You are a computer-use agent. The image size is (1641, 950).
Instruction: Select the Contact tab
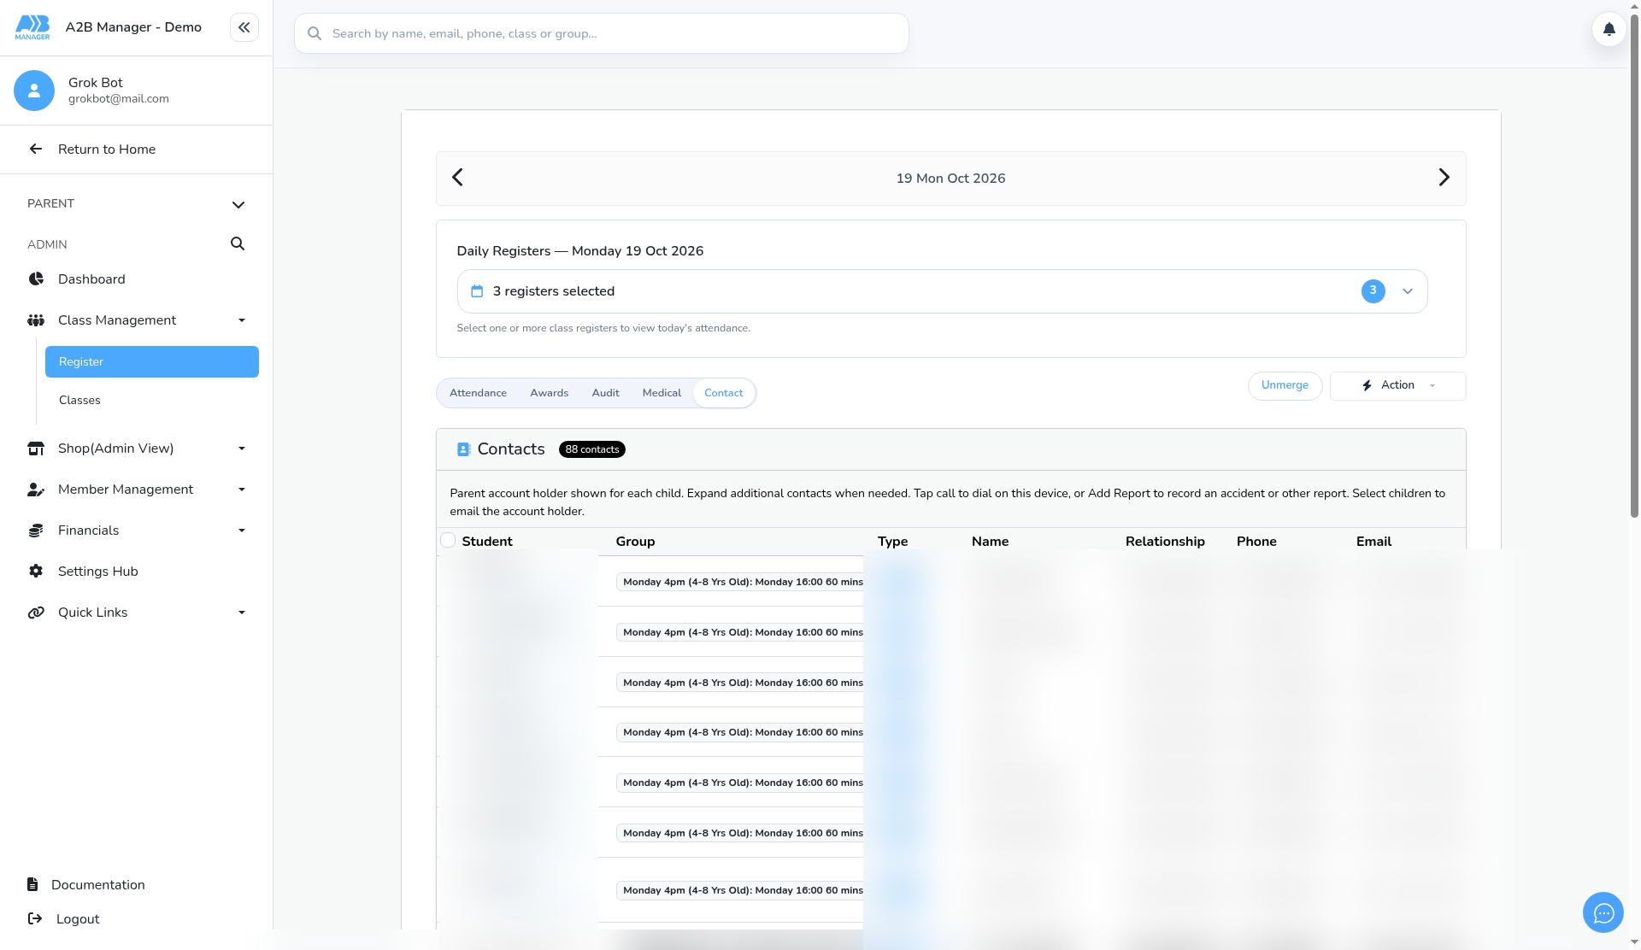click(x=724, y=393)
